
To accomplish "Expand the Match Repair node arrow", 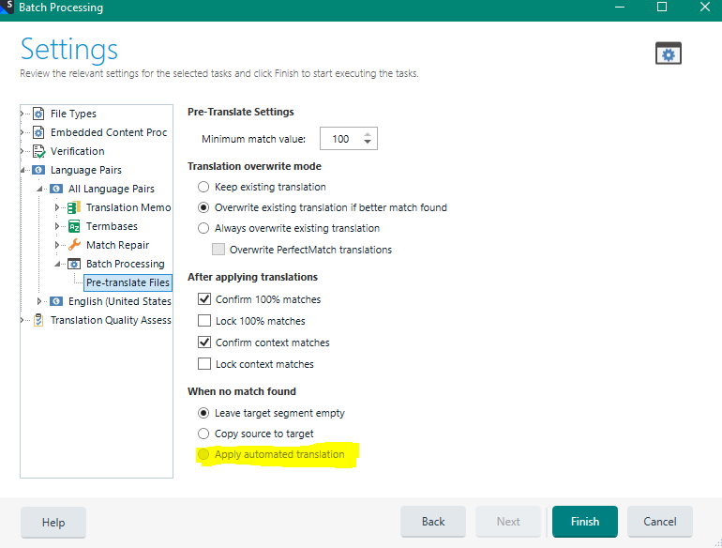I will pos(57,245).
